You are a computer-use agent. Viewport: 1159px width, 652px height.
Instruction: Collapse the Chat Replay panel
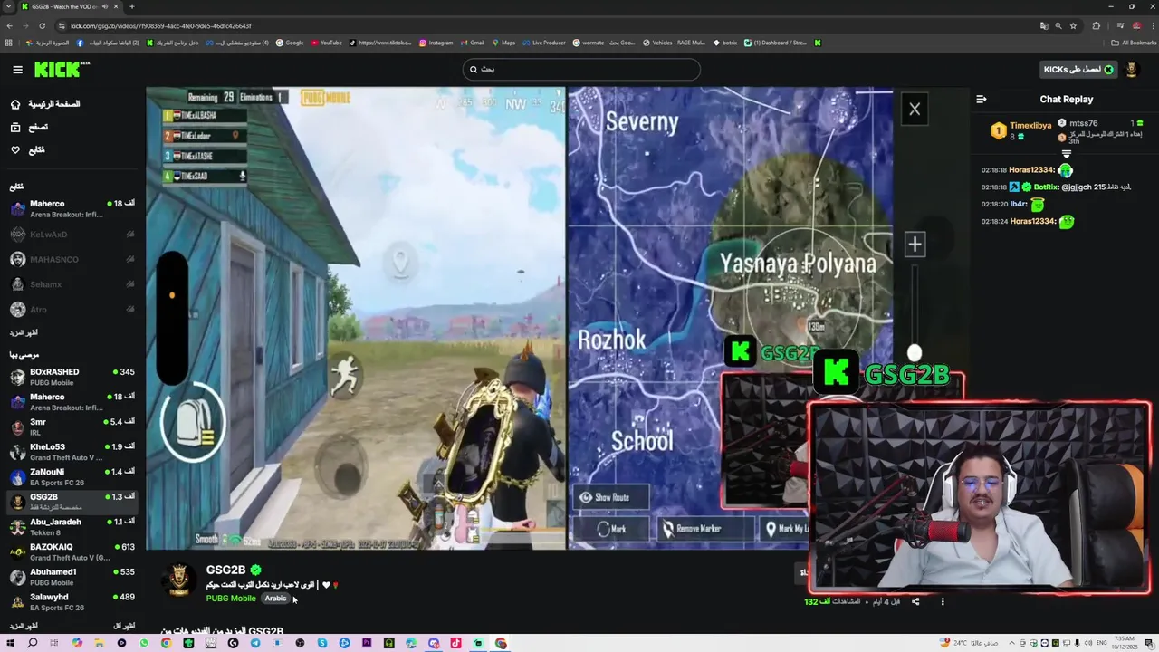click(x=982, y=100)
